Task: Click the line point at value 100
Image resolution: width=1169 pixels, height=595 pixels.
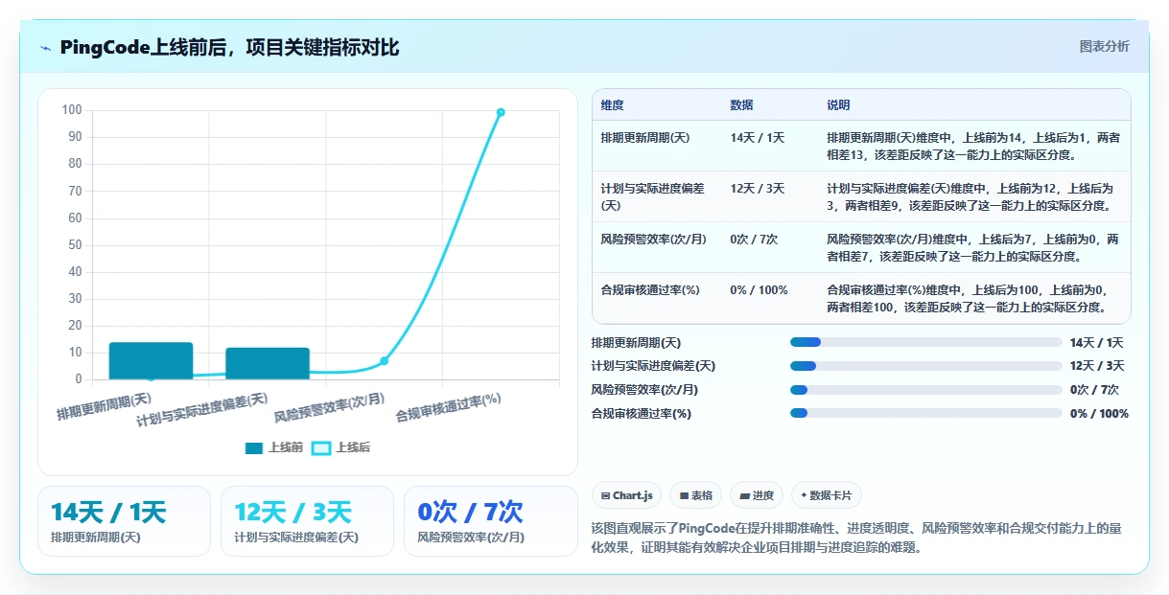Action: tap(501, 112)
